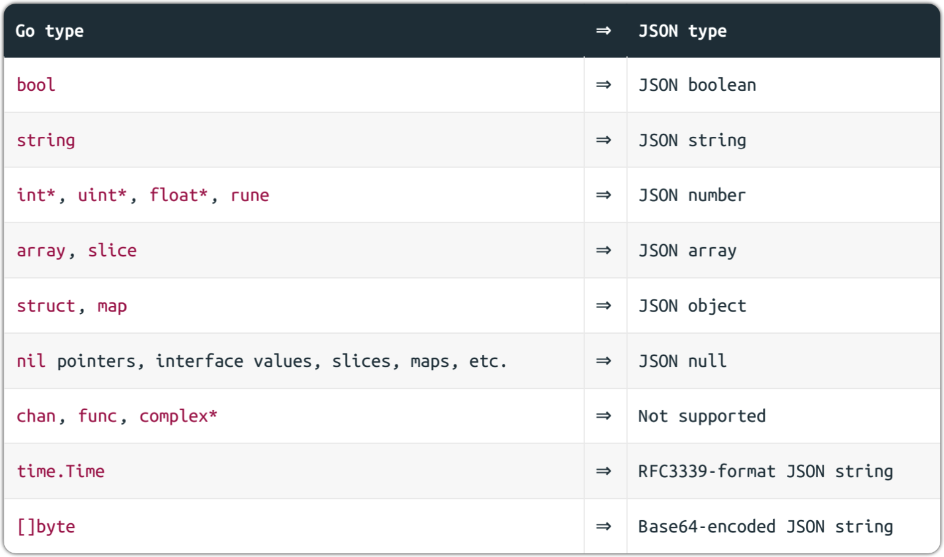Click the 'complex*' code text

click(x=179, y=417)
